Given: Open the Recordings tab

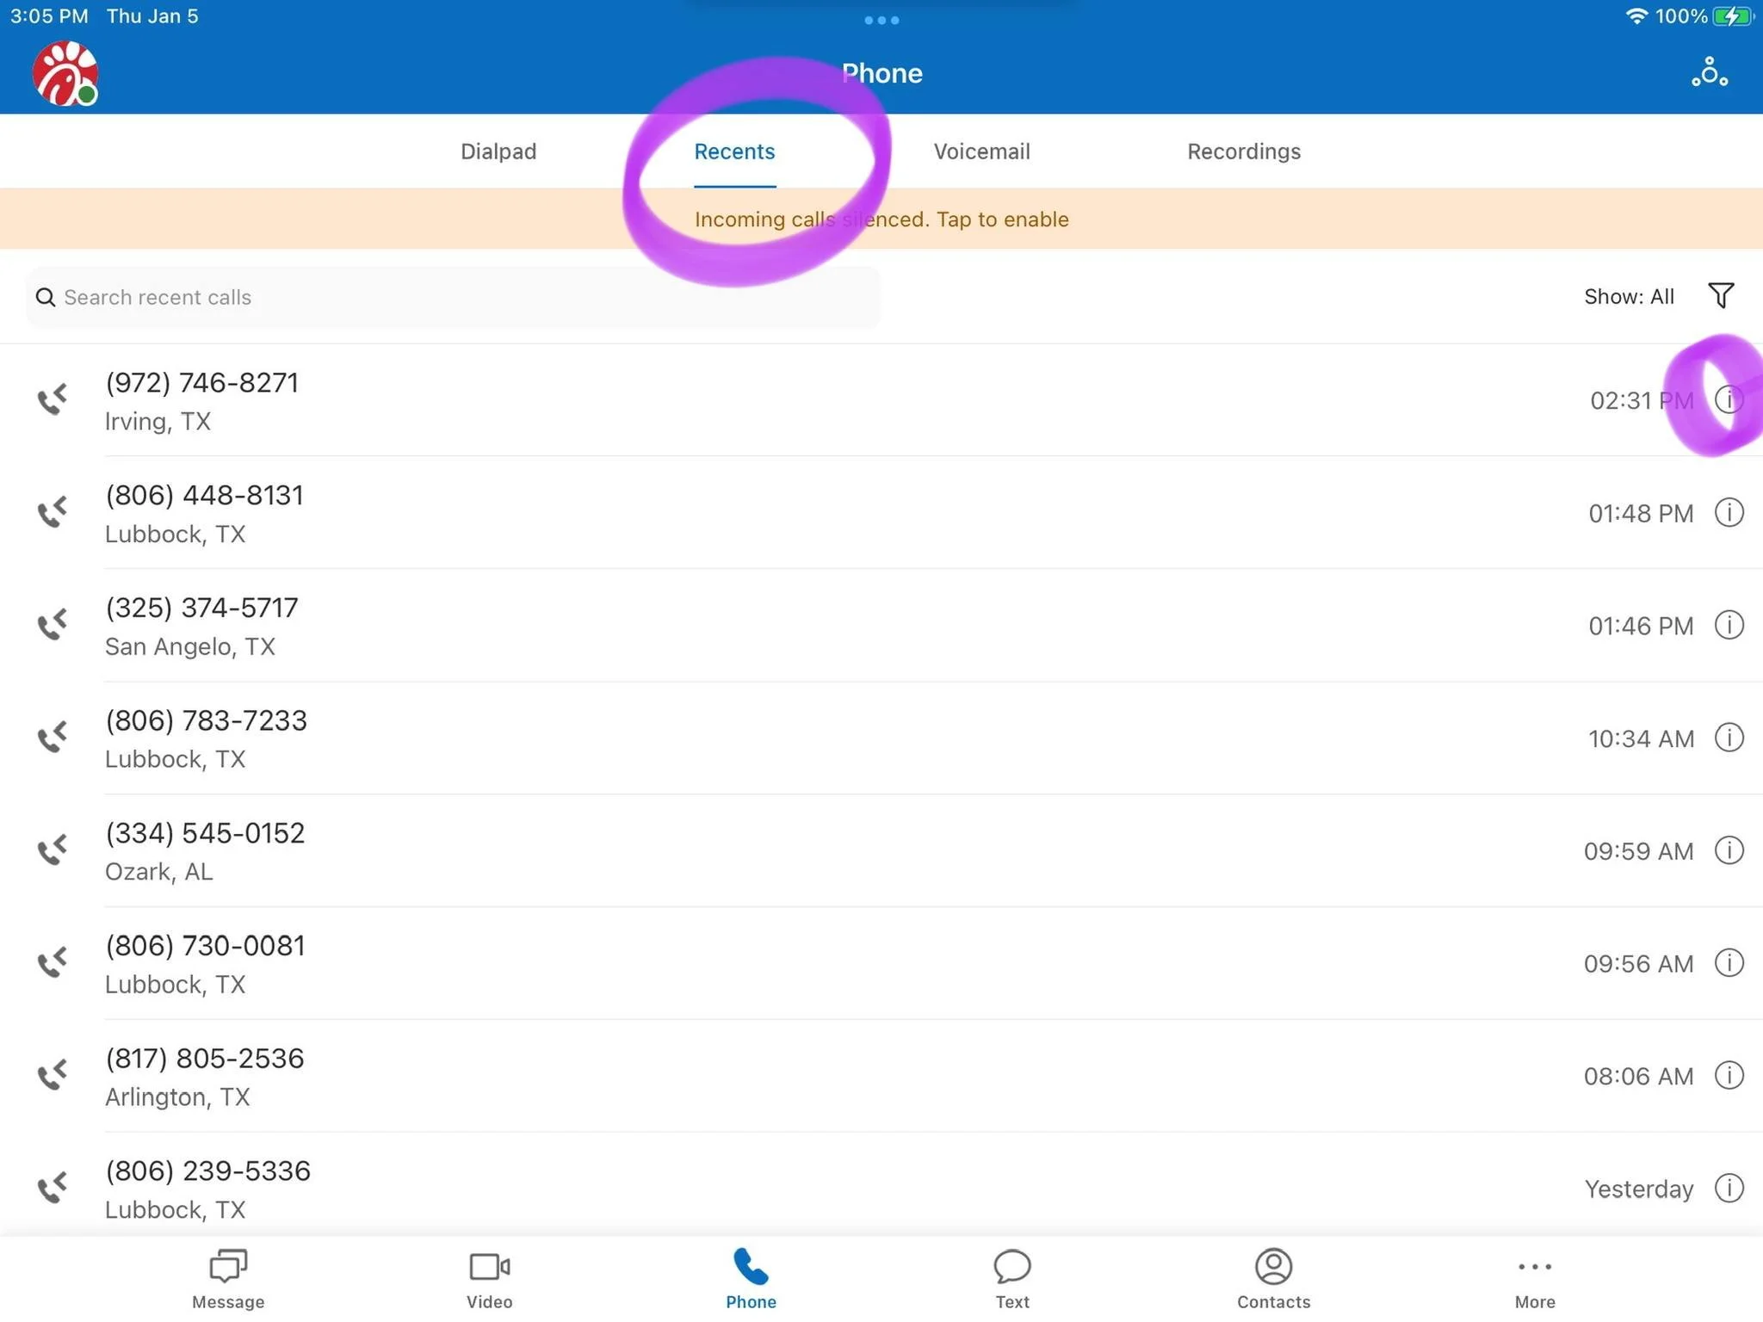Looking at the screenshot, I should (1243, 151).
